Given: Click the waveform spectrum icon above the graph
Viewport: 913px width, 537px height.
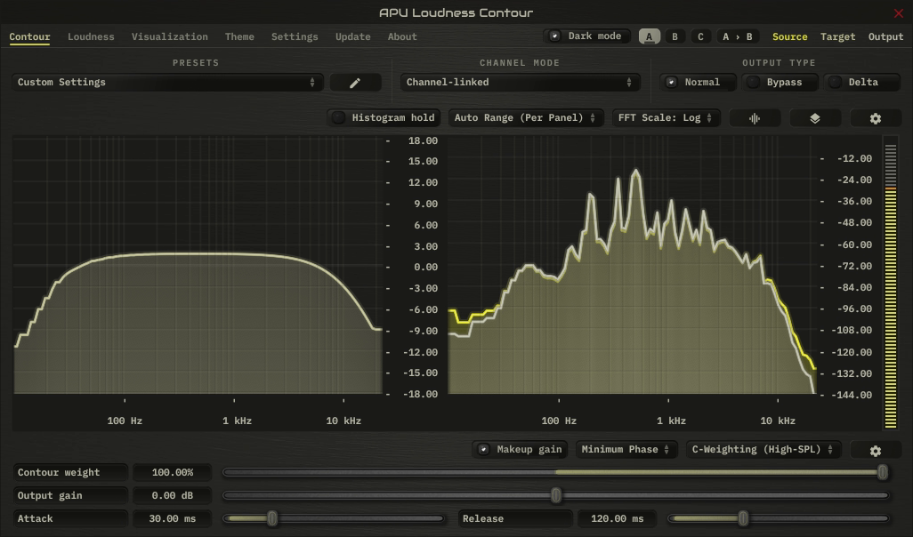Looking at the screenshot, I should tap(755, 118).
